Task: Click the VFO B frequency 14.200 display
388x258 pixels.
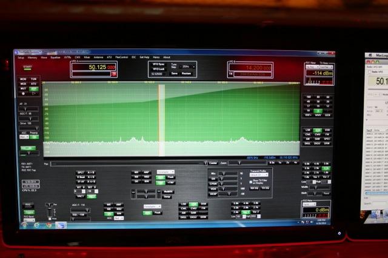Action: (x=250, y=68)
